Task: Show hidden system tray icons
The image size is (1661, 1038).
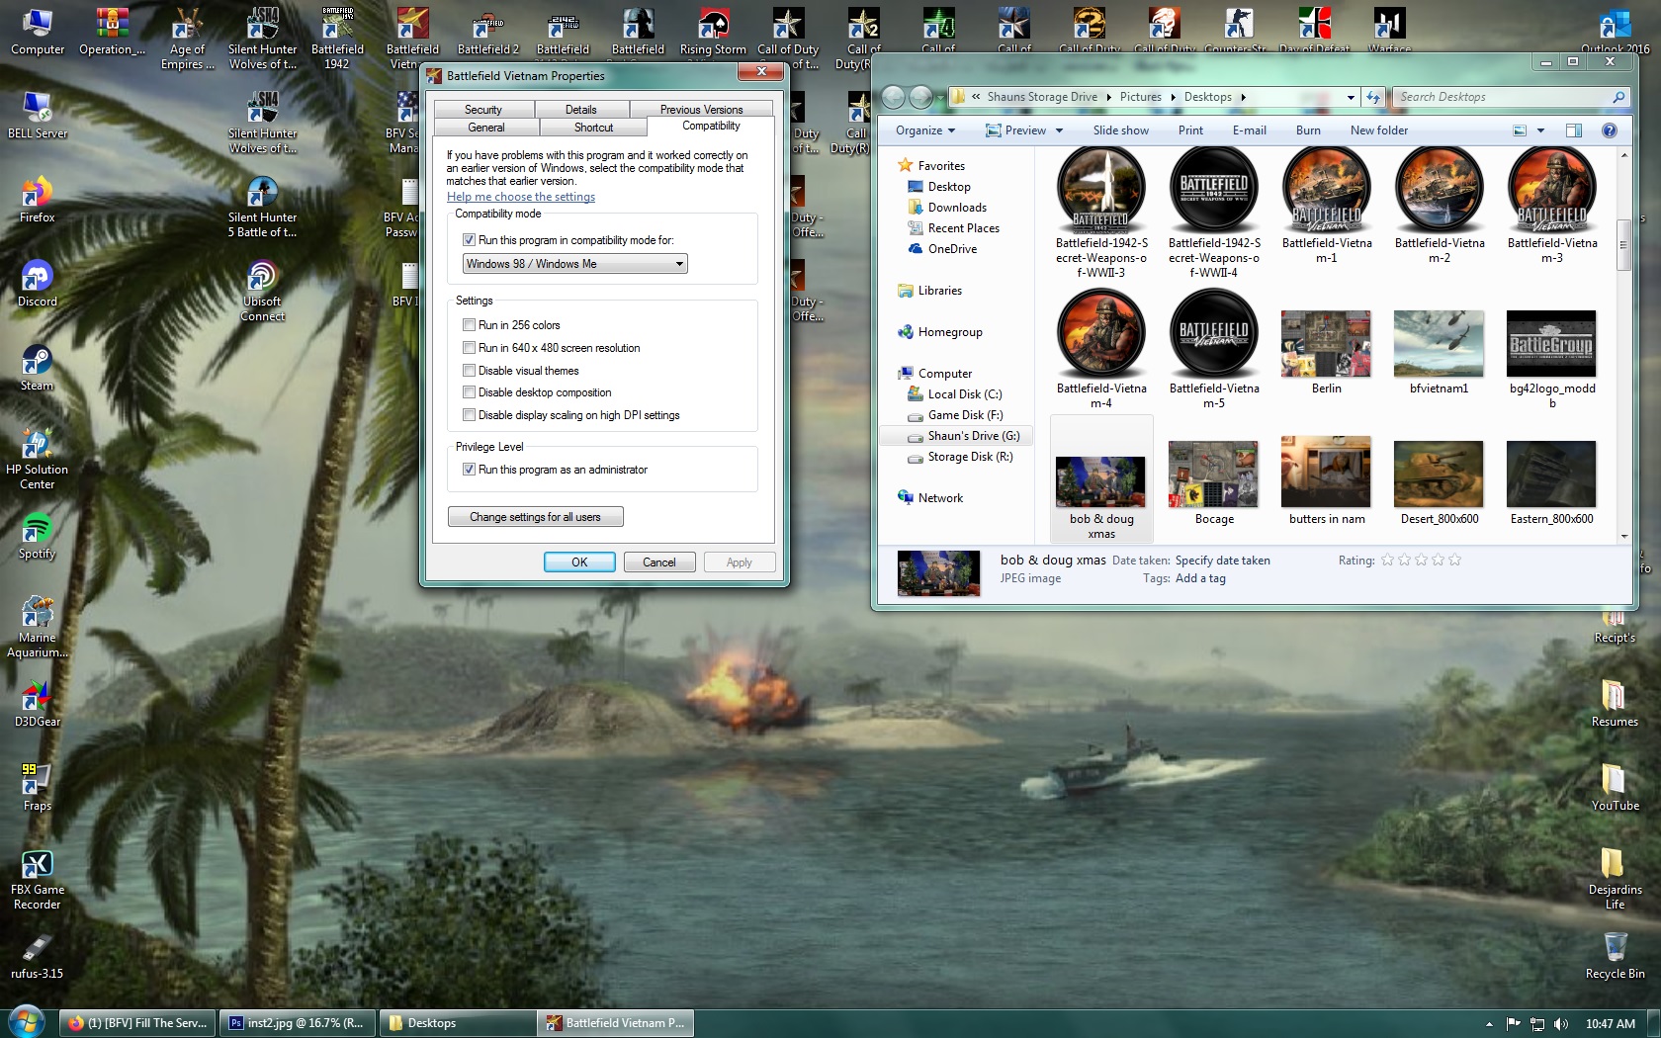Action: point(1489,1024)
